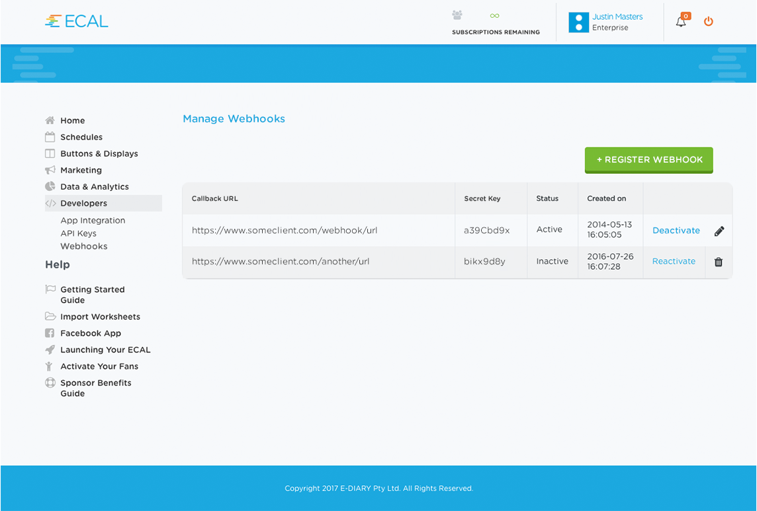This screenshot has width=757, height=511.
Task: Click the Justin Masters profile avatar
Action: pyautogui.click(x=578, y=22)
